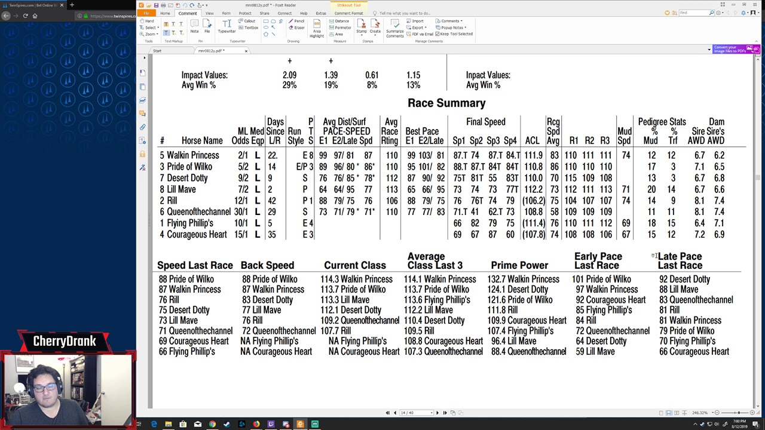Image resolution: width=765 pixels, height=430 pixels.
Task: Add a Note comment
Action: coord(194,26)
